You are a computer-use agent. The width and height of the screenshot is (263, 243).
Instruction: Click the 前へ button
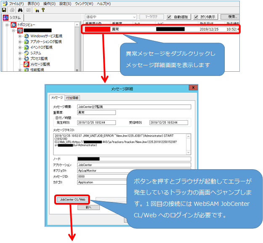(x=89, y=207)
